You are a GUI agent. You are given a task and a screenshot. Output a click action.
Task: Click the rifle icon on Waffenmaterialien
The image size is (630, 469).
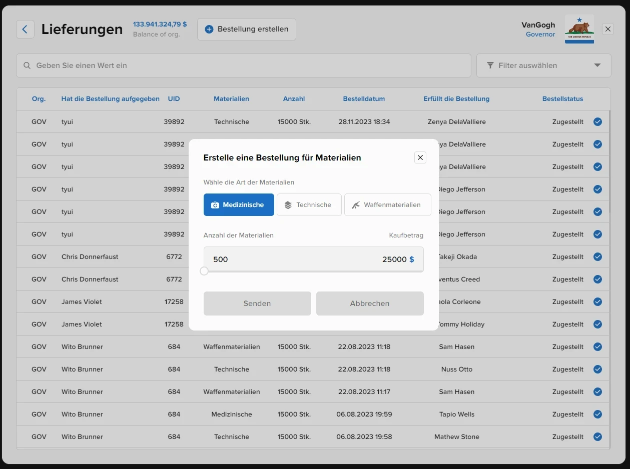(x=355, y=205)
